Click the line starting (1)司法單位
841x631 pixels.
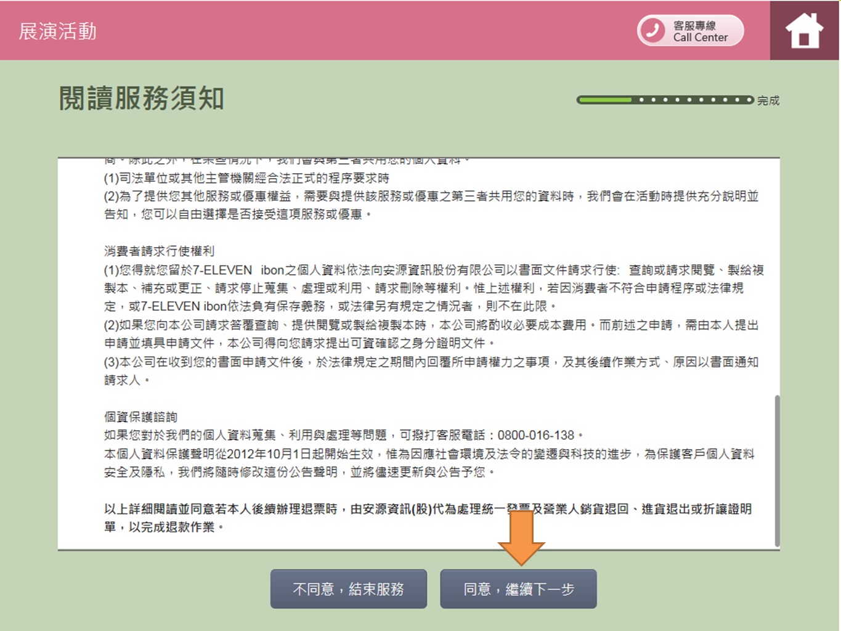point(246,178)
